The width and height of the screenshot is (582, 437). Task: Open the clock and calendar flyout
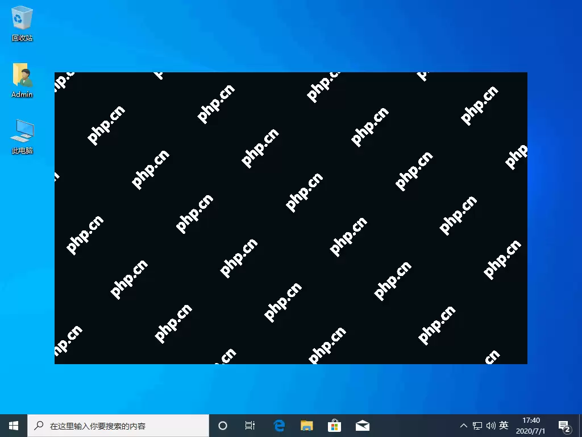pyautogui.click(x=531, y=425)
